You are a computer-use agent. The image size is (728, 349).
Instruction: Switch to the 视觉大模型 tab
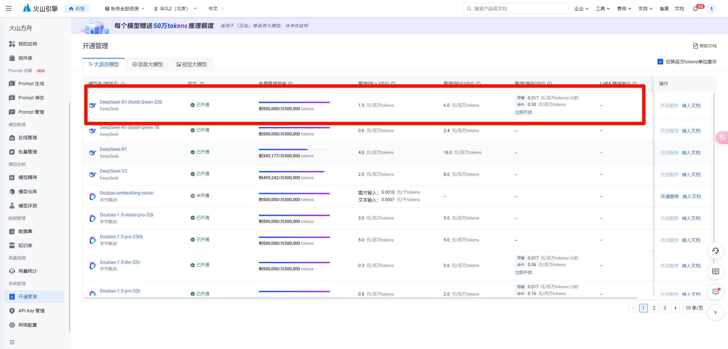(192, 64)
